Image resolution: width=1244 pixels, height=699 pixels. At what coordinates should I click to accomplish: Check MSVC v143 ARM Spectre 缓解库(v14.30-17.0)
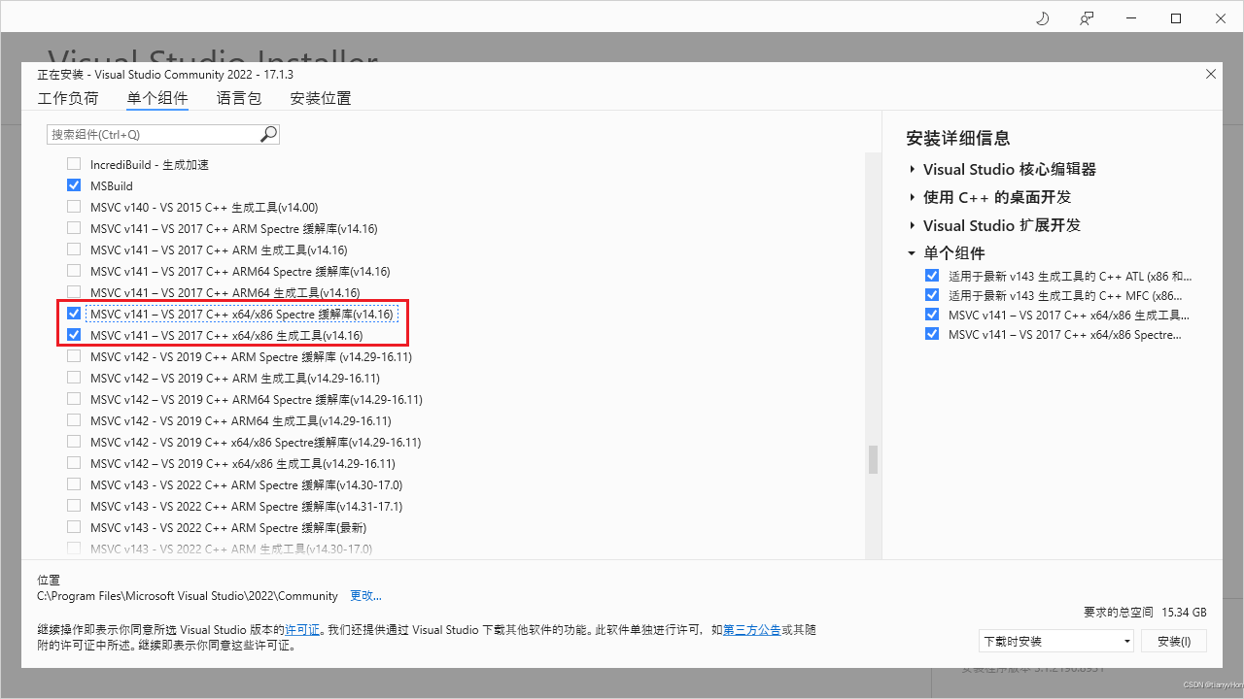(74, 484)
